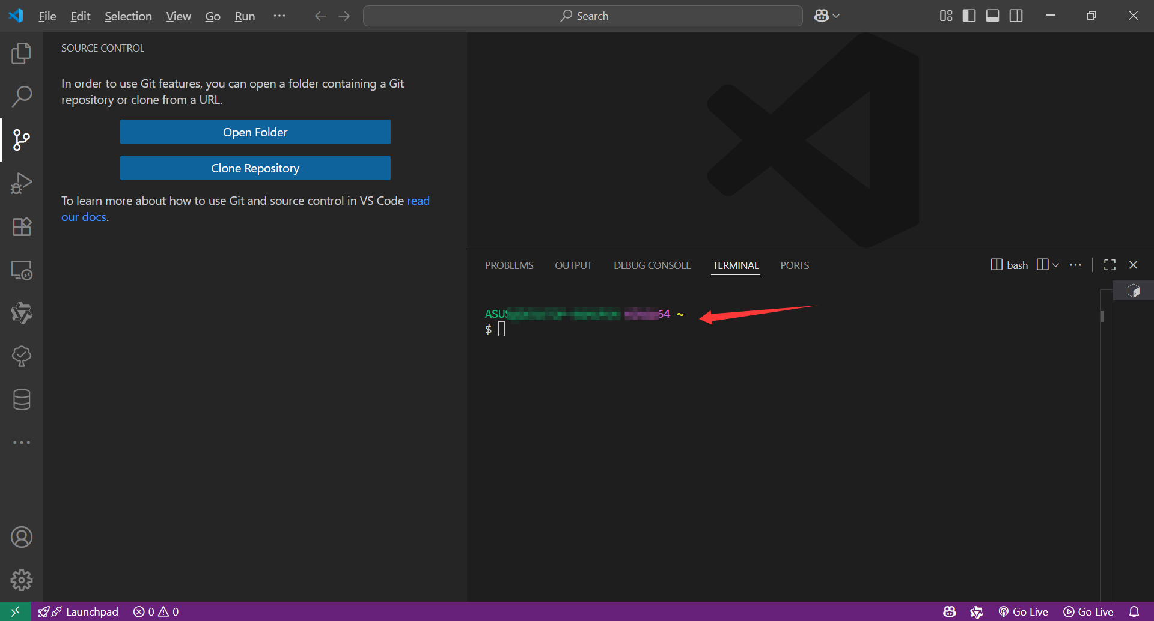Open the database view in activity bar
Viewport: 1154px width, 621px height.
(x=22, y=399)
